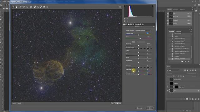Swap before and after settings icon
This screenshot has height=112, width=200.
point(115,103)
